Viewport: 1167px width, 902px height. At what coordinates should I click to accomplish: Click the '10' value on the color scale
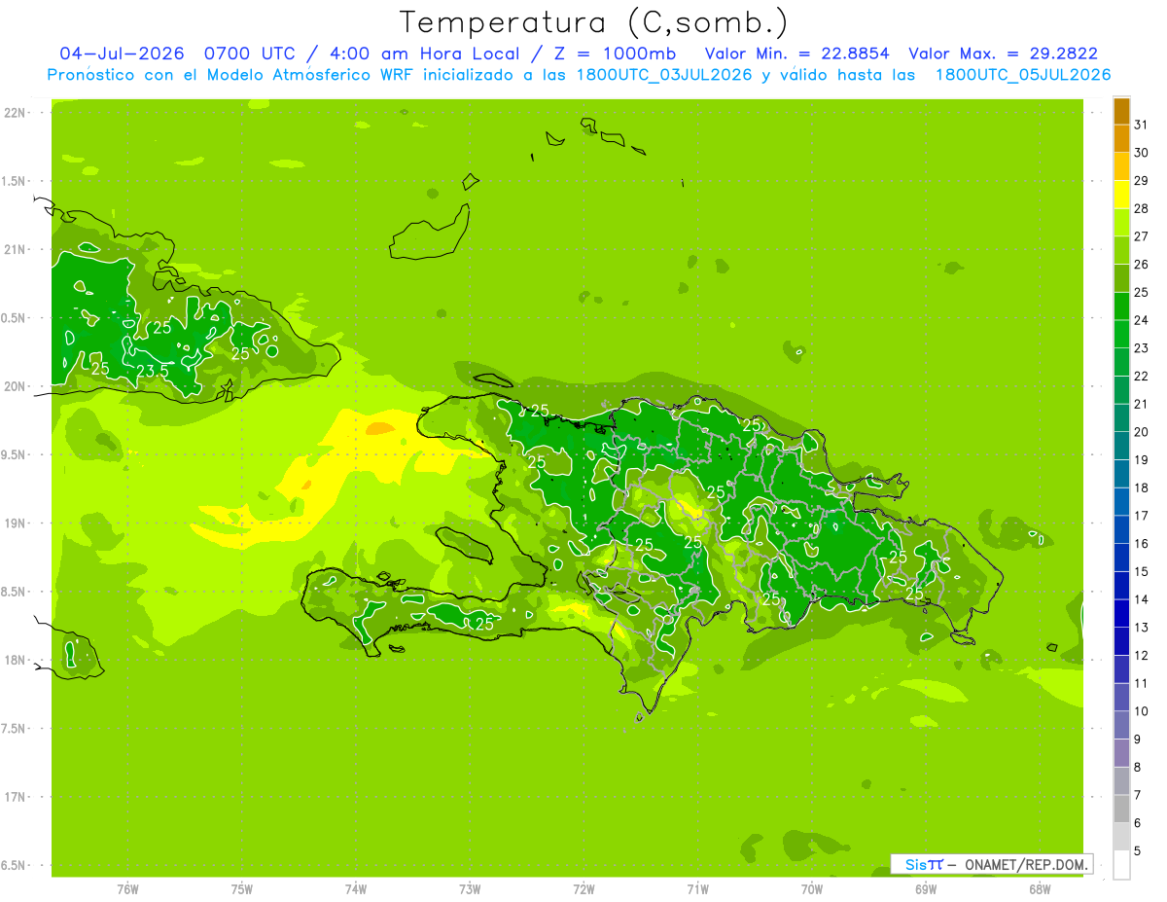1141,711
